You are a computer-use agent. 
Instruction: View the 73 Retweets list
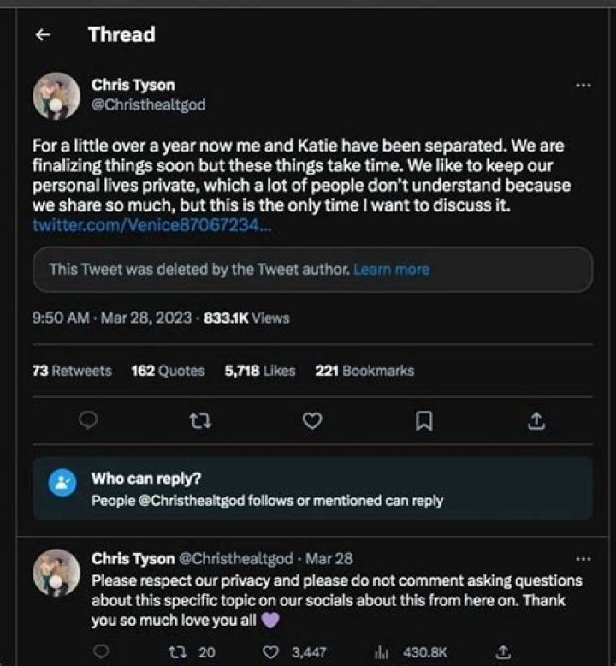pos(72,371)
